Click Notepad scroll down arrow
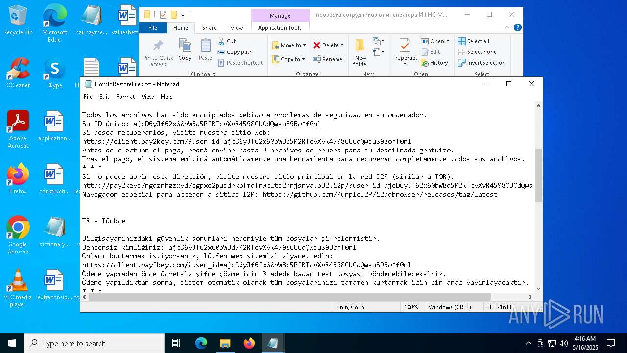Image resolution: width=627 pixels, height=353 pixels. click(x=538, y=289)
